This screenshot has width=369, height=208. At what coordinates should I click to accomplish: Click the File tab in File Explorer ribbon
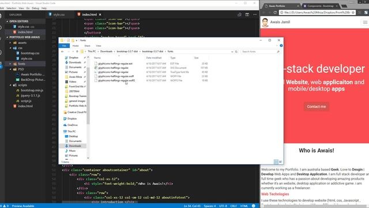tap(64, 46)
